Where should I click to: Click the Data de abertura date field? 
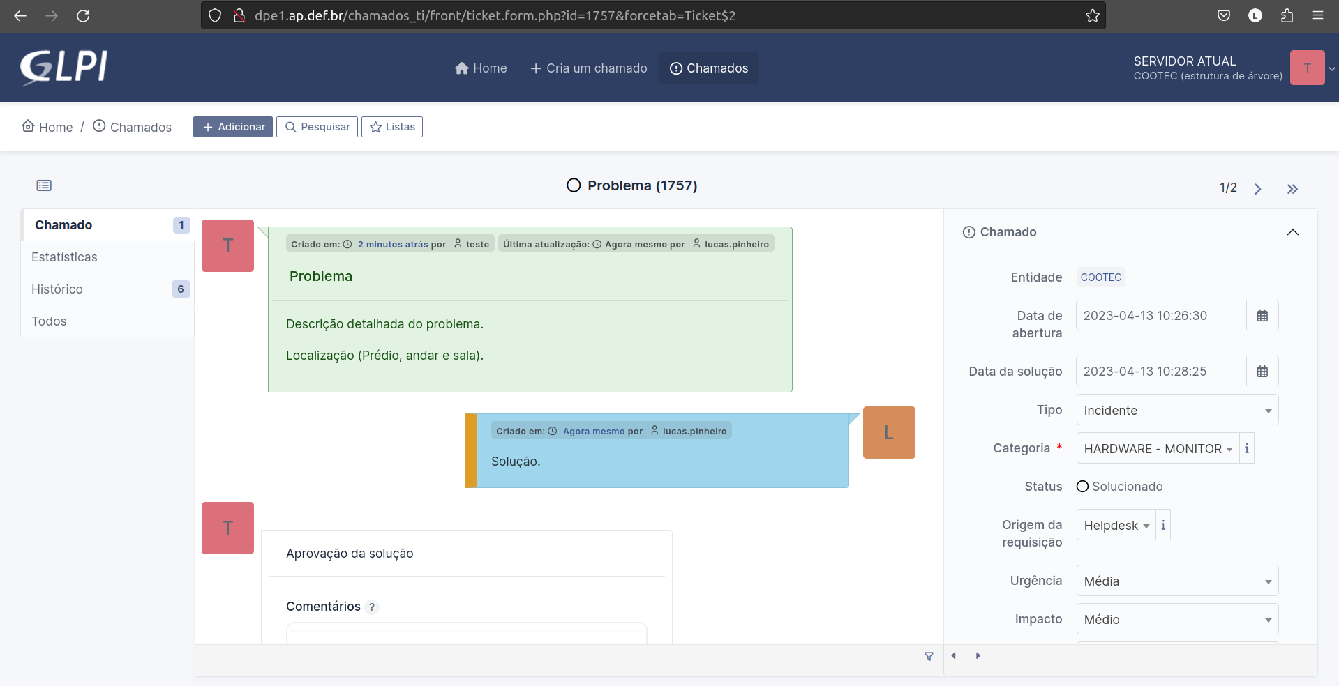[1160, 316]
